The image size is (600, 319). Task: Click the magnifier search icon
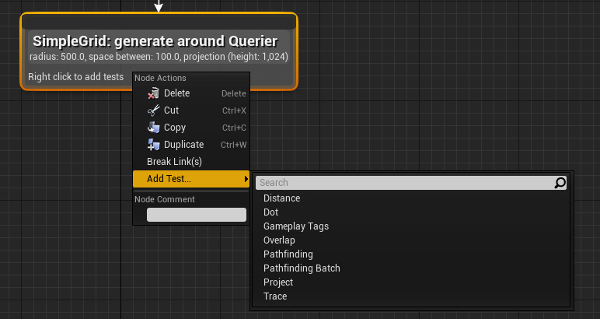point(560,183)
